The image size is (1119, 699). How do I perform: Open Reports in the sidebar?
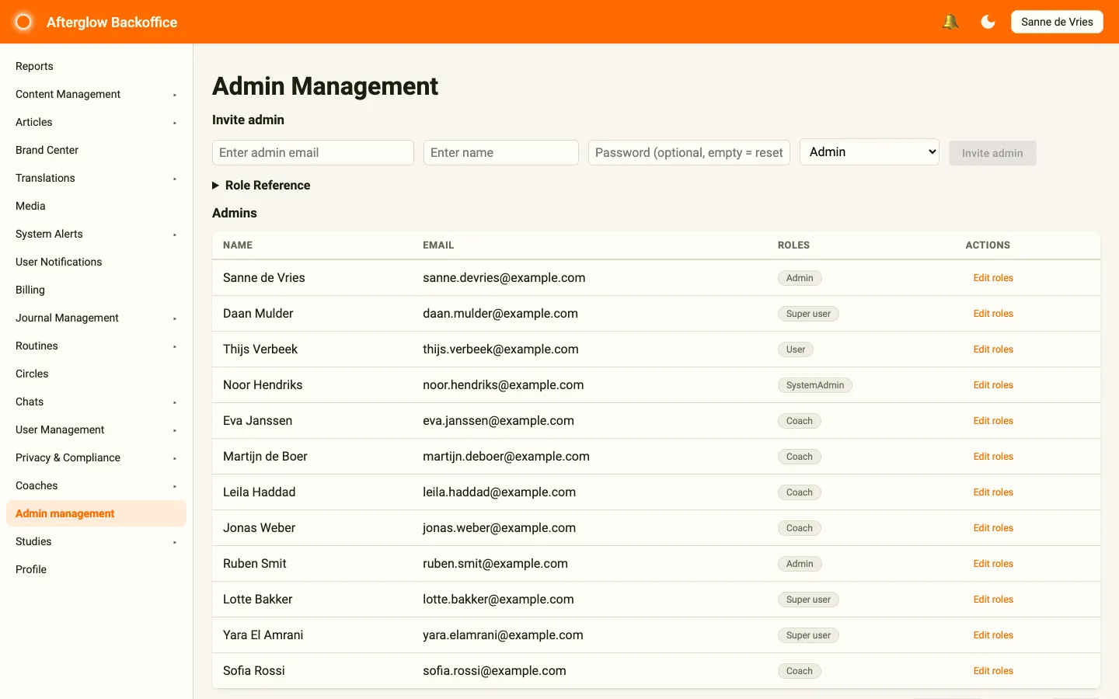(96, 66)
